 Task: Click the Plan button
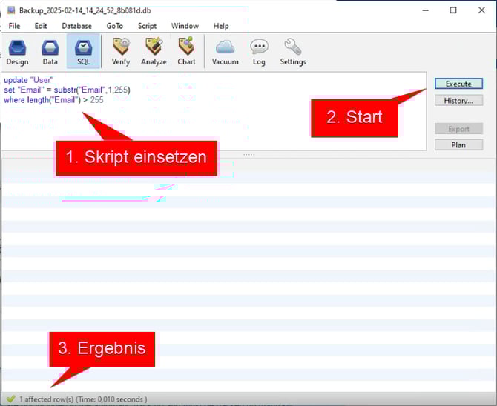tap(458, 144)
